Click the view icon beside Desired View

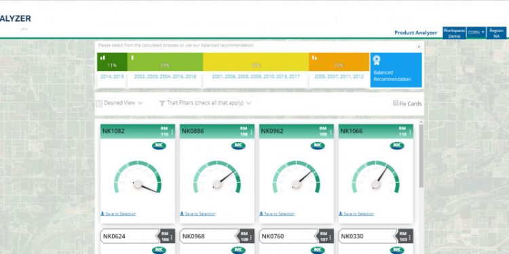99,104
